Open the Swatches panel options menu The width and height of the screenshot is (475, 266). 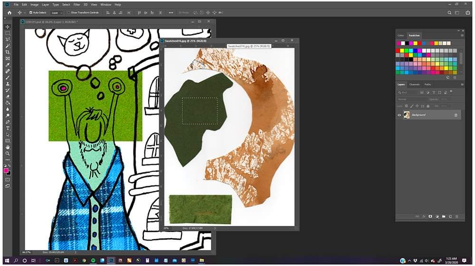[462, 35]
